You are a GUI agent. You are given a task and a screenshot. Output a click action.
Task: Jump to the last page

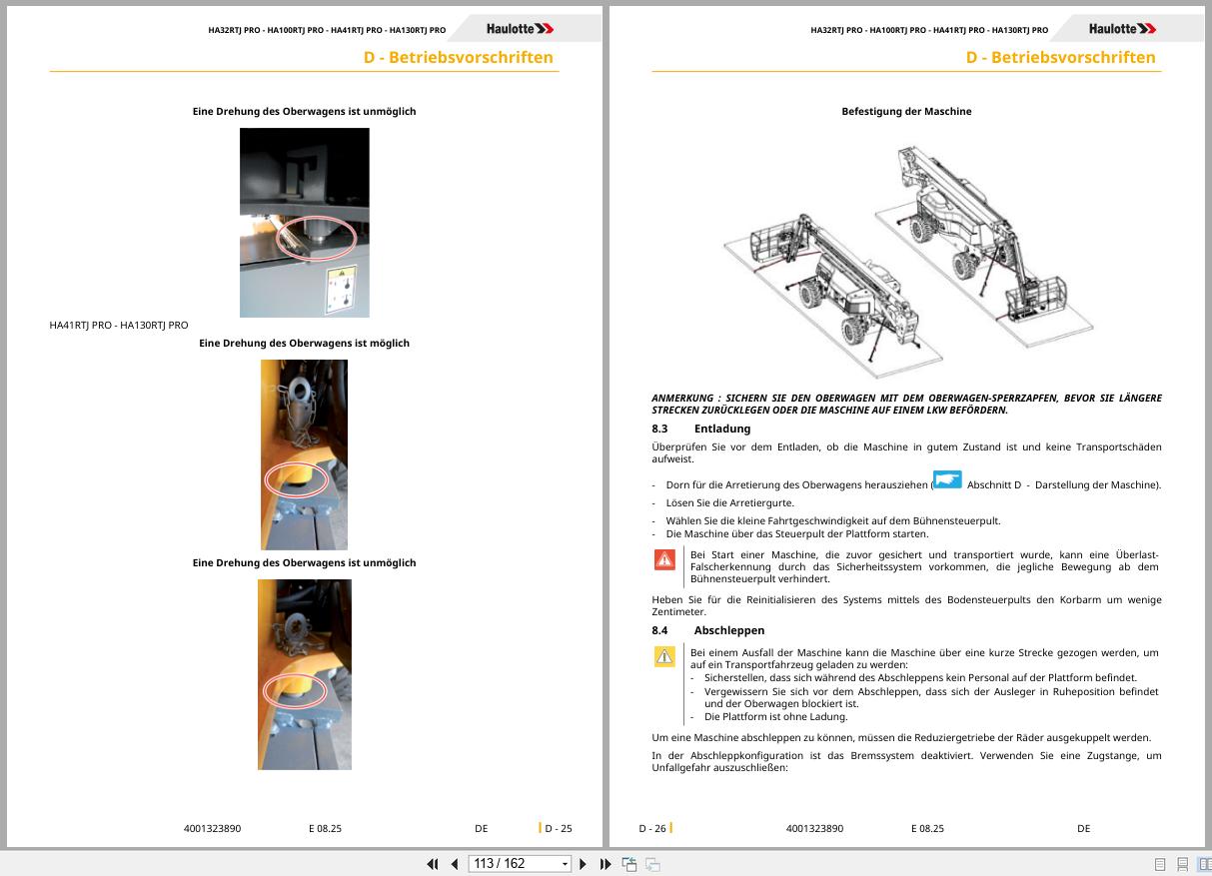click(x=606, y=864)
